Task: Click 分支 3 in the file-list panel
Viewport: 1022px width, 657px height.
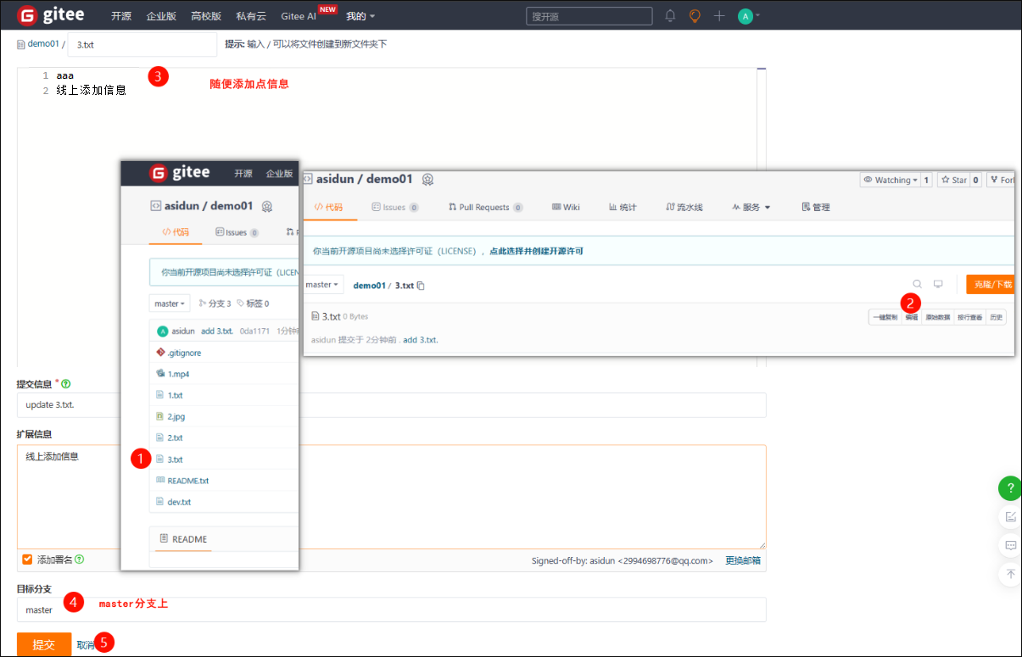Action: pyautogui.click(x=215, y=303)
